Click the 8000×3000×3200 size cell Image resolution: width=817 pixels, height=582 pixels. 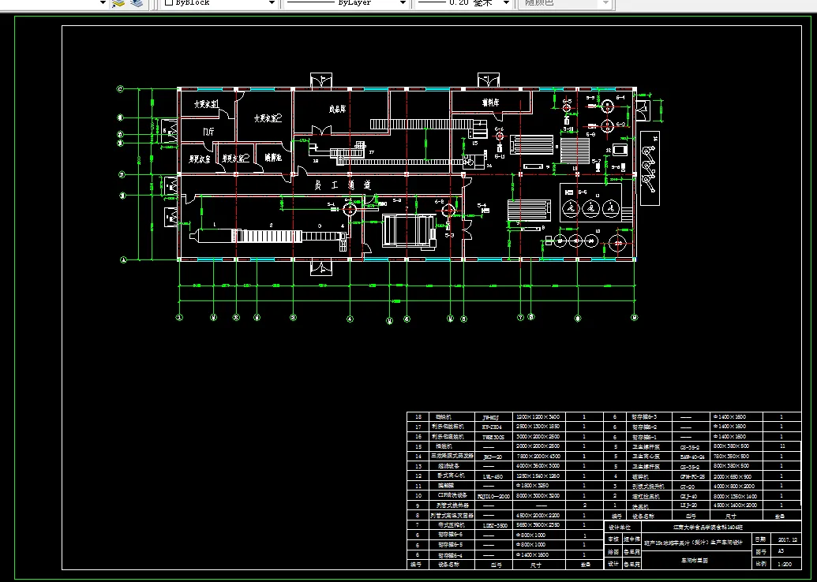click(538, 496)
